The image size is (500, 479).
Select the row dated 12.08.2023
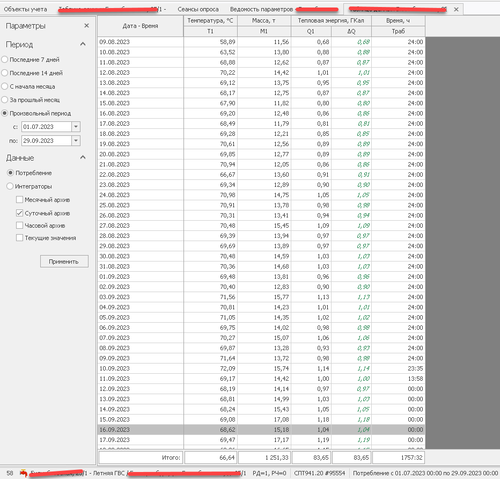click(x=261, y=72)
